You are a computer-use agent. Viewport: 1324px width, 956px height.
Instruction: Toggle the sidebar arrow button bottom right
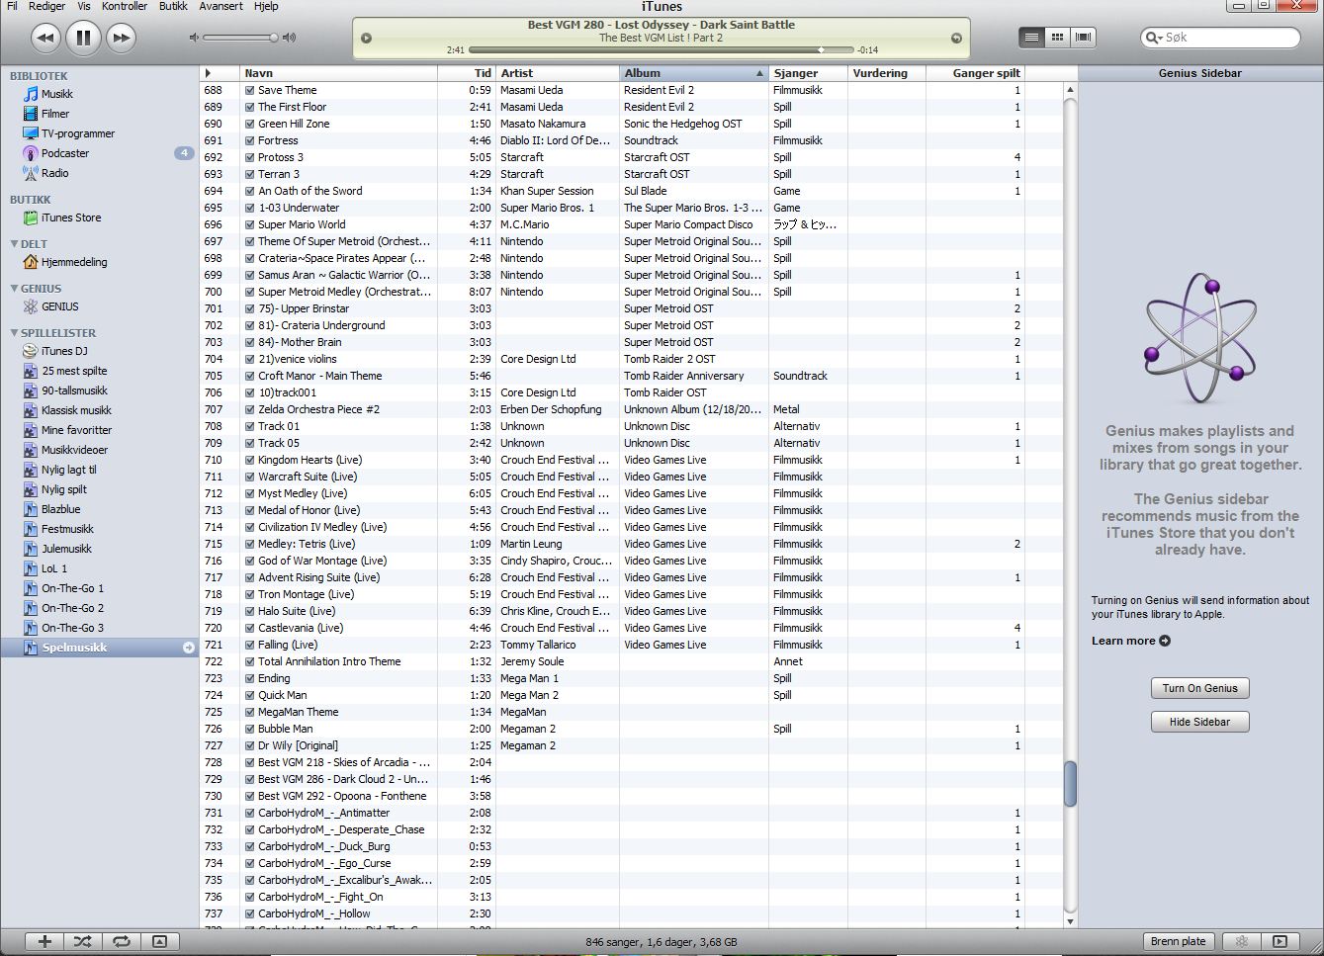pos(1280,941)
